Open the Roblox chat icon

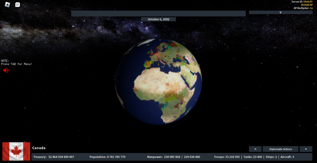(x=18, y=5)
